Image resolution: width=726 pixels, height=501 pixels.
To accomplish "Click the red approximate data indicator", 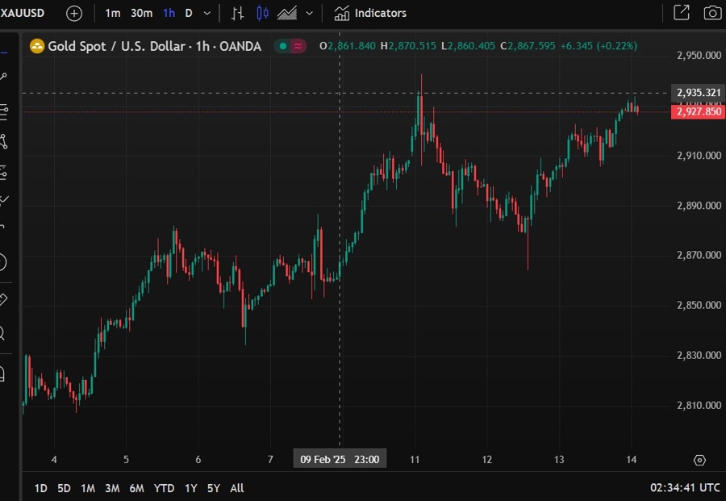I will (298, 46).
